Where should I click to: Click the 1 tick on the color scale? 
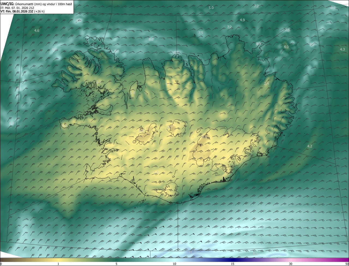[58, 264]
